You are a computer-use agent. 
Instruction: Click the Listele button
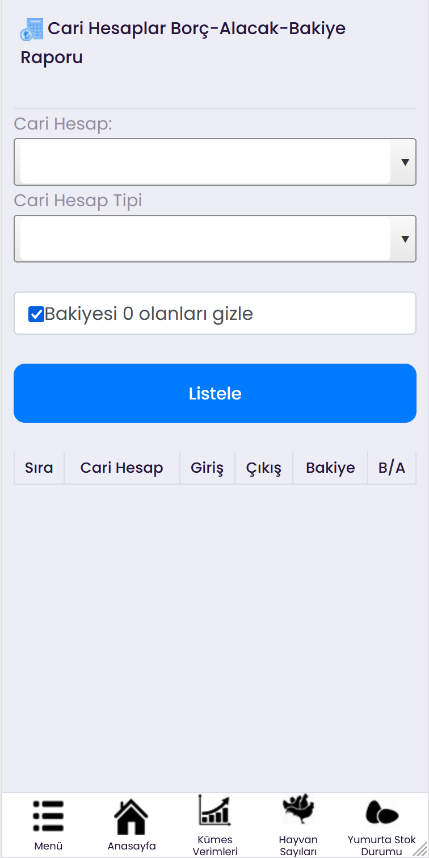point(215,393)
